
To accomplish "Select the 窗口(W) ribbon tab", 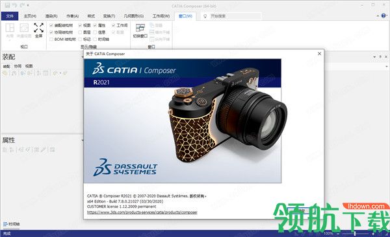I will (185, 16).
